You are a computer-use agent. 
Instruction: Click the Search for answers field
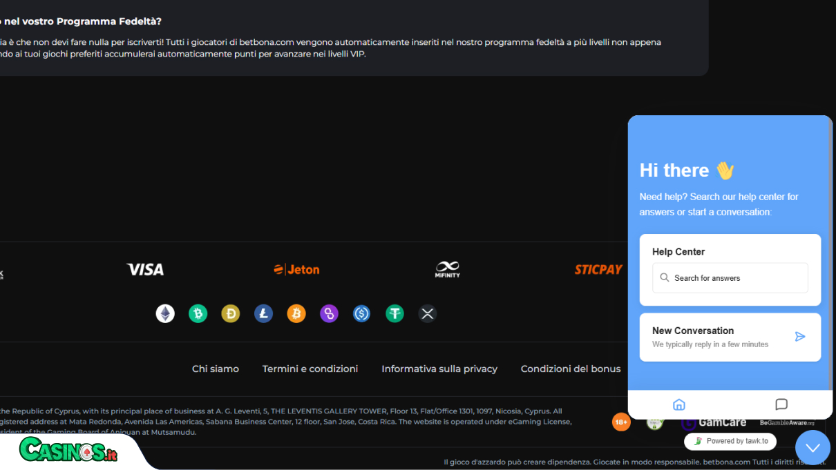point(730,277)
